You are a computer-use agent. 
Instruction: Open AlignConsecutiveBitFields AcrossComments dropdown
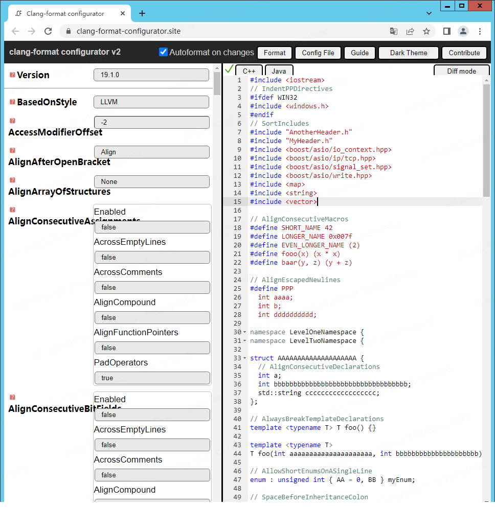tap(152, 475)
